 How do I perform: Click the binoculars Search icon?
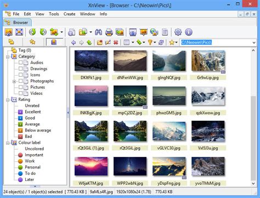(x=98, y=32)
